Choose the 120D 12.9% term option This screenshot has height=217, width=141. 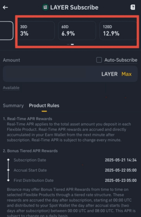118,31
